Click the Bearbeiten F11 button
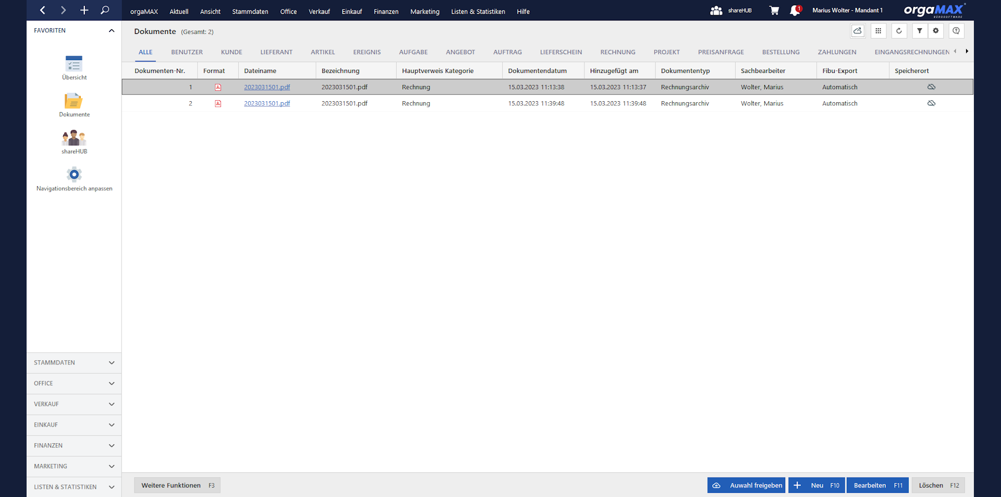Viewport: 1001px width, 497px height. coord(877,486)
